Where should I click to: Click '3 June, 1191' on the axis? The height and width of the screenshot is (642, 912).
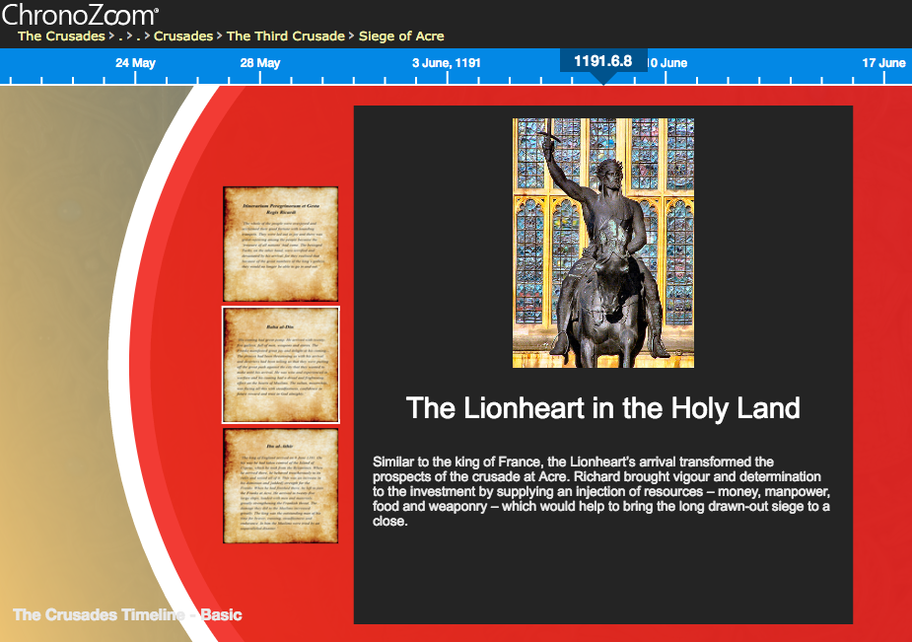447,63
